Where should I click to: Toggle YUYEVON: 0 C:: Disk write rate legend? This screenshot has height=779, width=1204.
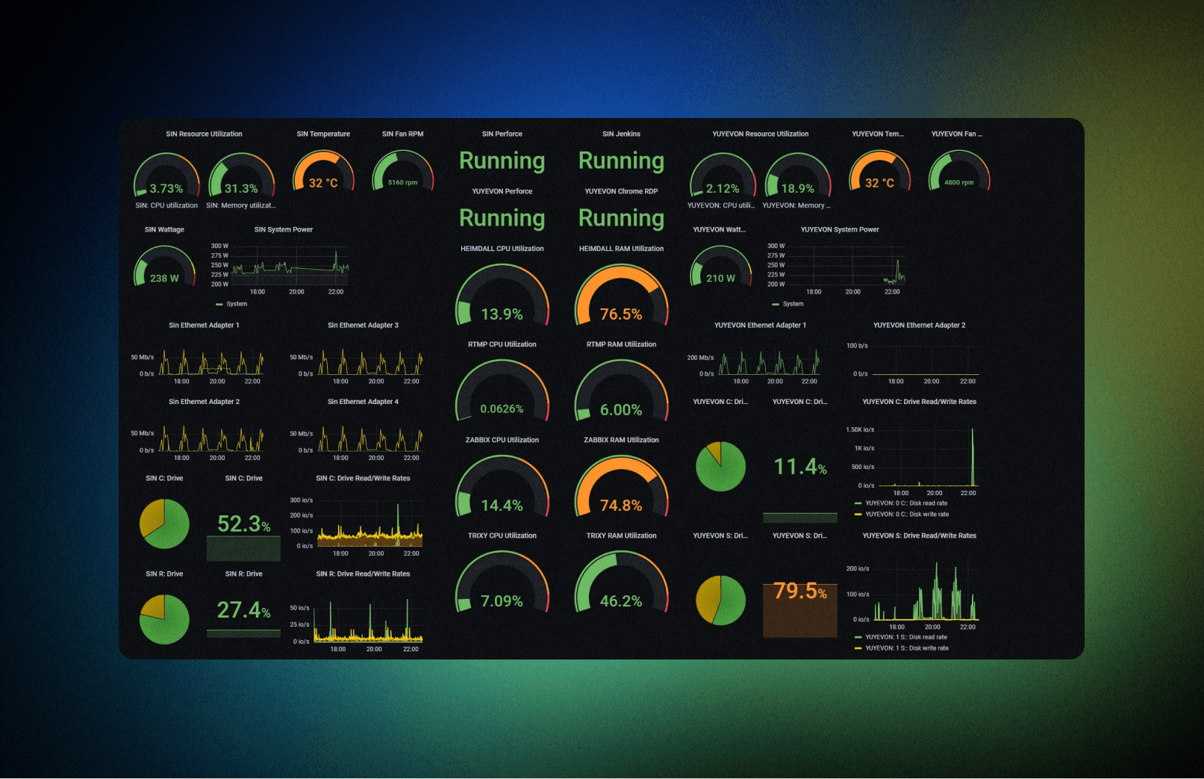(x=902, y=515)
